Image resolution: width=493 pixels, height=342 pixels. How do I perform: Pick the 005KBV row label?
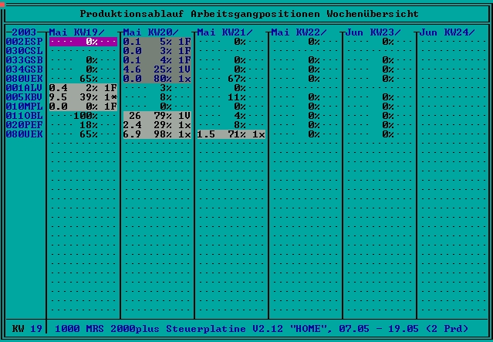[x=24, y=97]
